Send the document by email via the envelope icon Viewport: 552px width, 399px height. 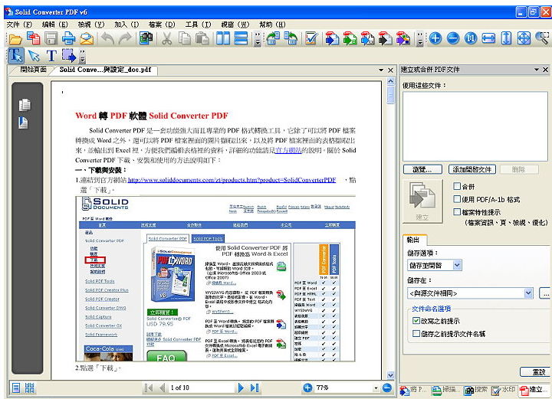(87, 38)
